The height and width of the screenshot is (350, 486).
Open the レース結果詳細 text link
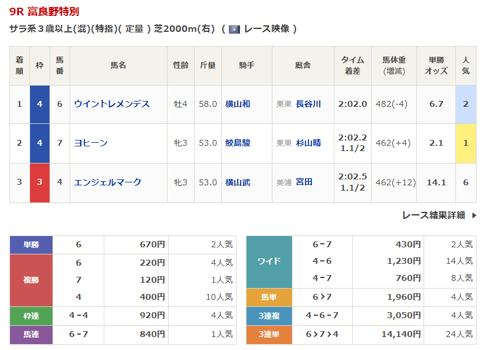[x=433, y=215]
